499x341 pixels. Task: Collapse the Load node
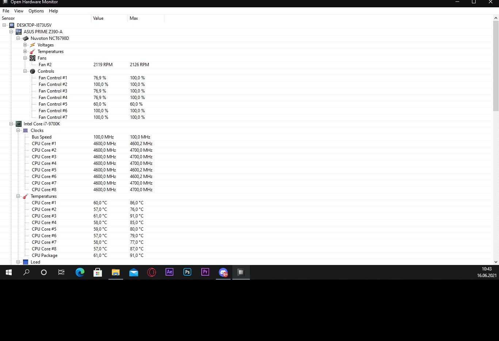[x=18, y=262]
